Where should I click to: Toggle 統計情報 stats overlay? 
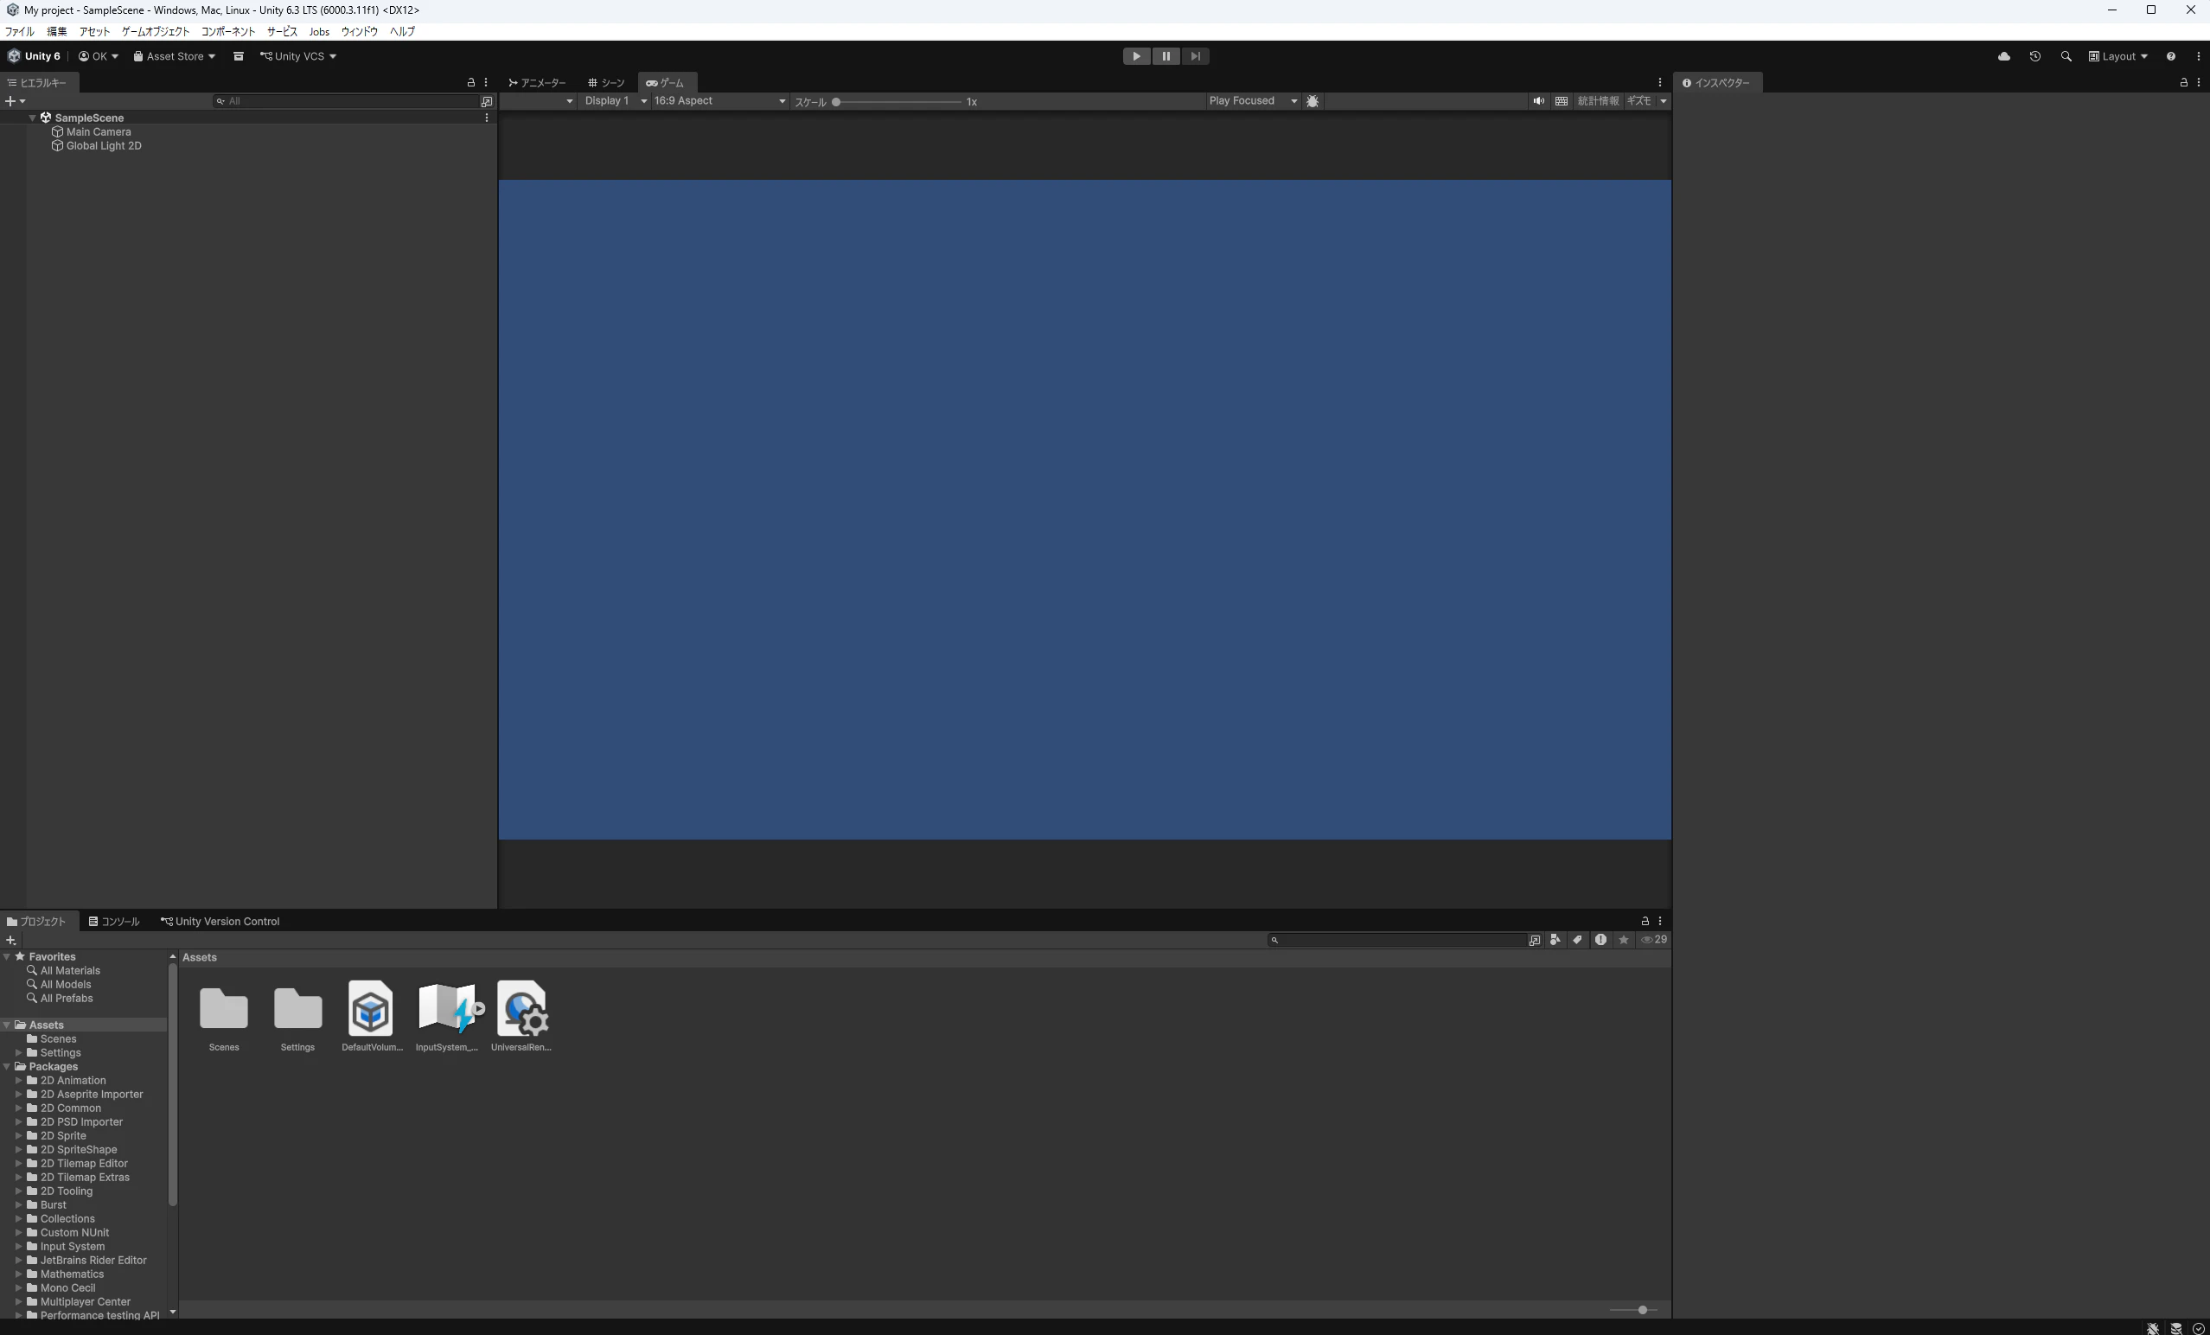[1599, 100]
